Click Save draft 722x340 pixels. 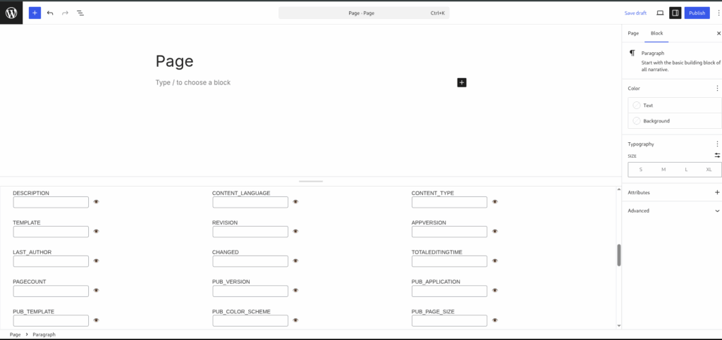[635, 13]
